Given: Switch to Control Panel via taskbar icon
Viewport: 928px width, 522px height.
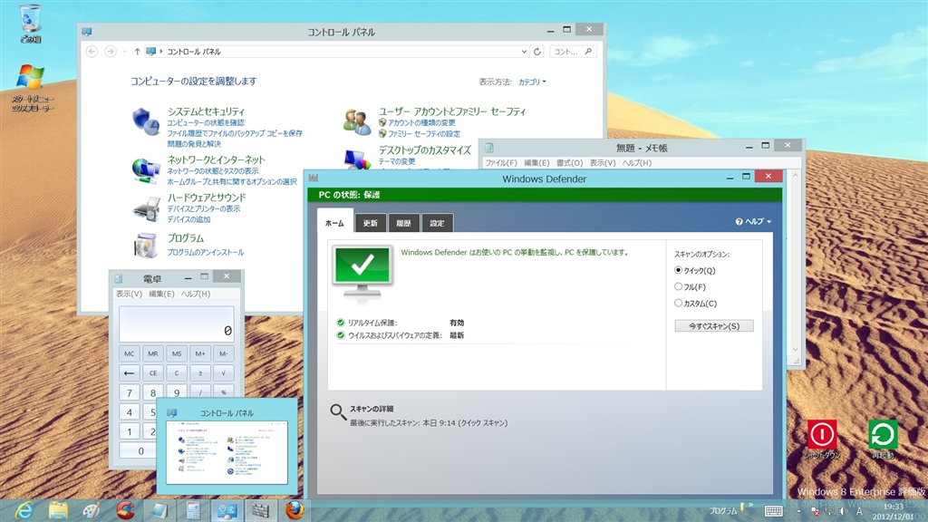Looking at the screenshot, I should tap(227, 510).
